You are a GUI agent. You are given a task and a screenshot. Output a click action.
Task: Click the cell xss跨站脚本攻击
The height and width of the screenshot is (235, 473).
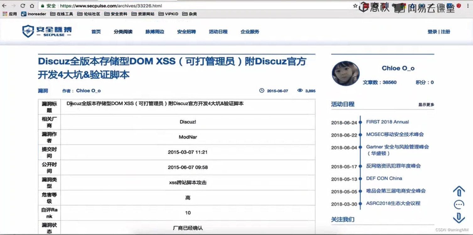pyautogui.click(x=188, y=182)
